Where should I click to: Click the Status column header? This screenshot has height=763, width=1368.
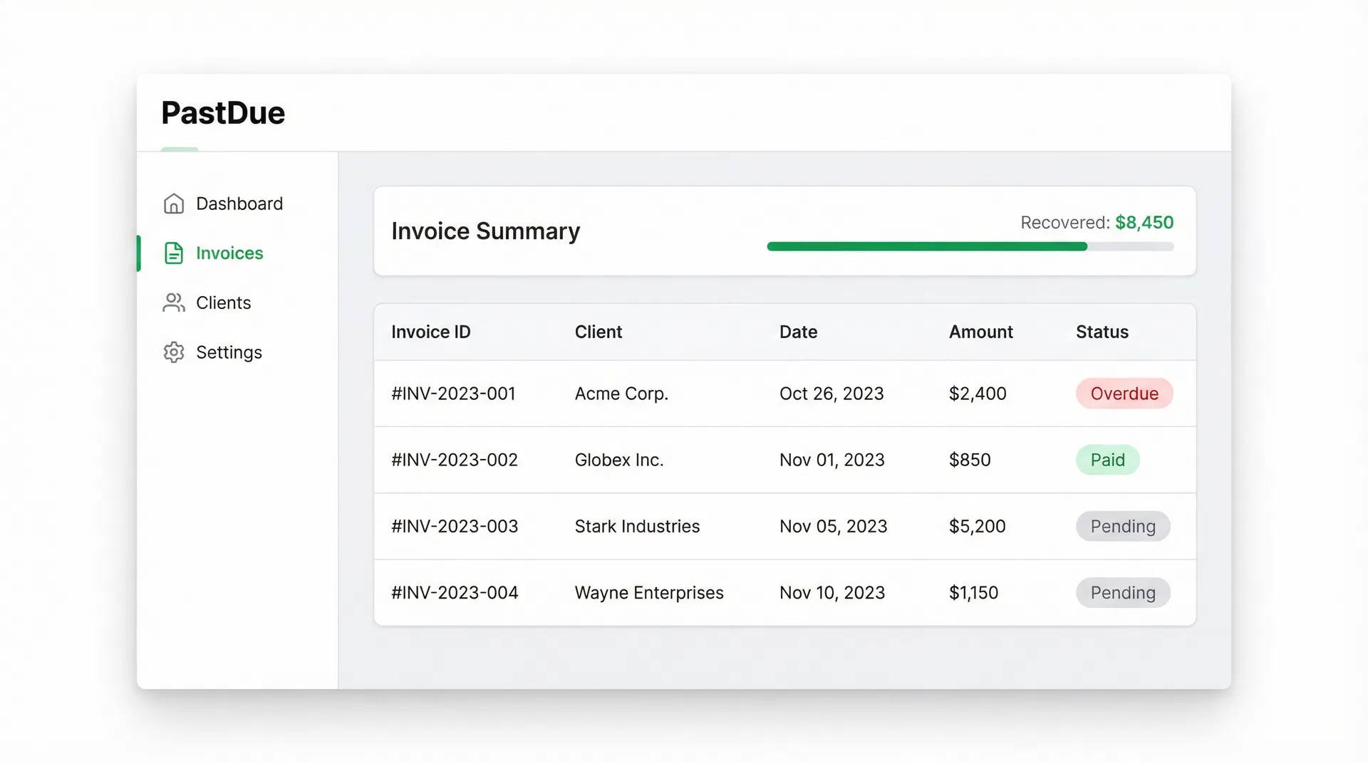pos(1102,332)
